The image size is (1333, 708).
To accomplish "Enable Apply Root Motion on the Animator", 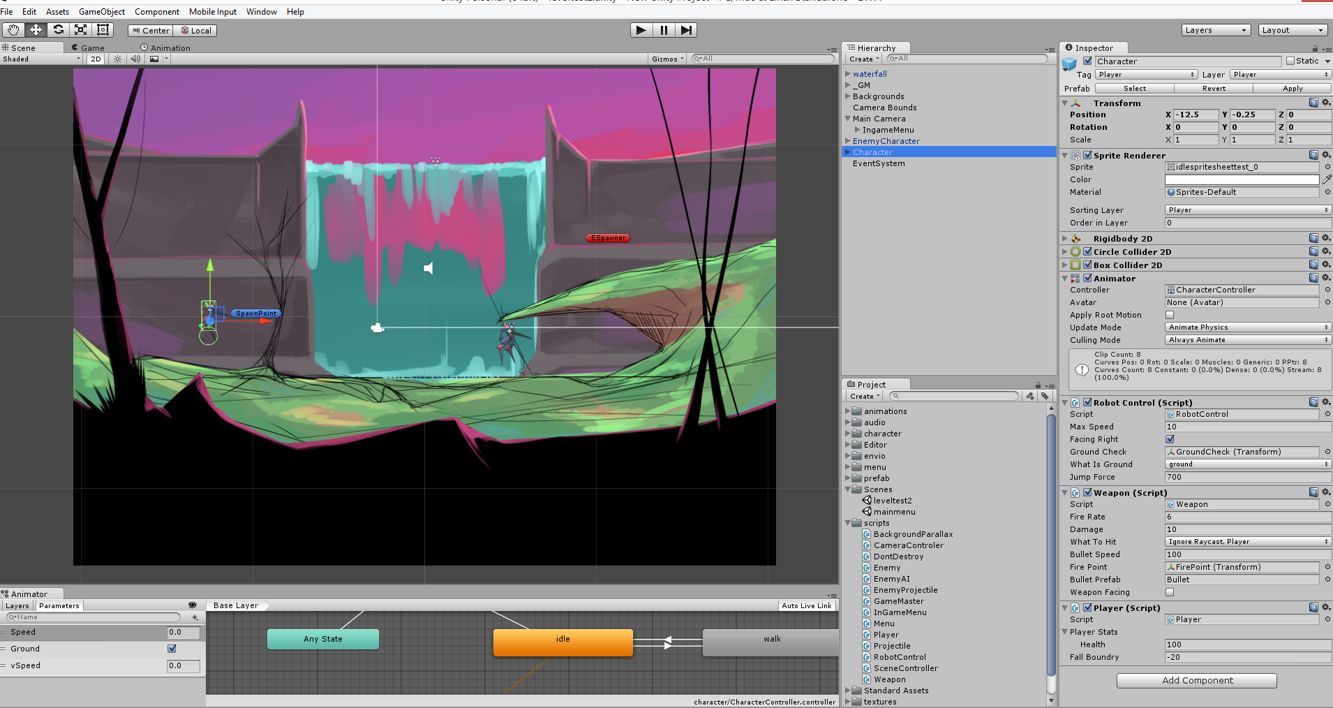I will [1170, 314].
